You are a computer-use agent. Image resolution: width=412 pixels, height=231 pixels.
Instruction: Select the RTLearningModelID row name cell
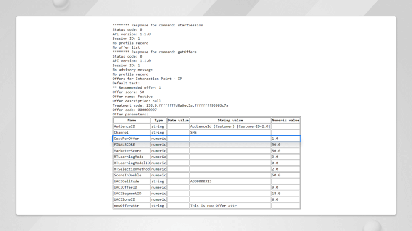click(132, 163)
